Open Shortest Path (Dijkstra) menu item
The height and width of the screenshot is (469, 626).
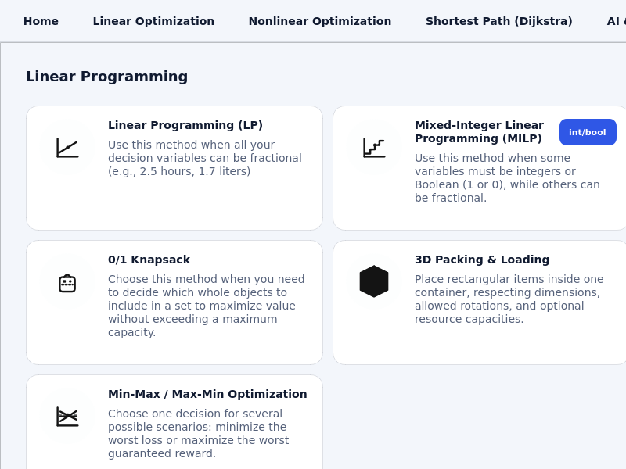click(499, 21)
